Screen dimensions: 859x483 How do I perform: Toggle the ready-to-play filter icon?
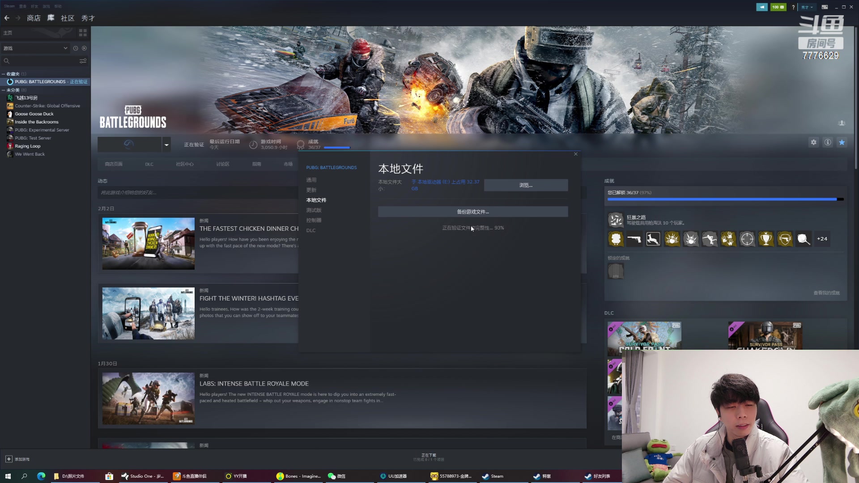coord(84,48)
